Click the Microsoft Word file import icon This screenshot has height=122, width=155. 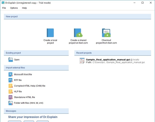click(x=11, y=75)
